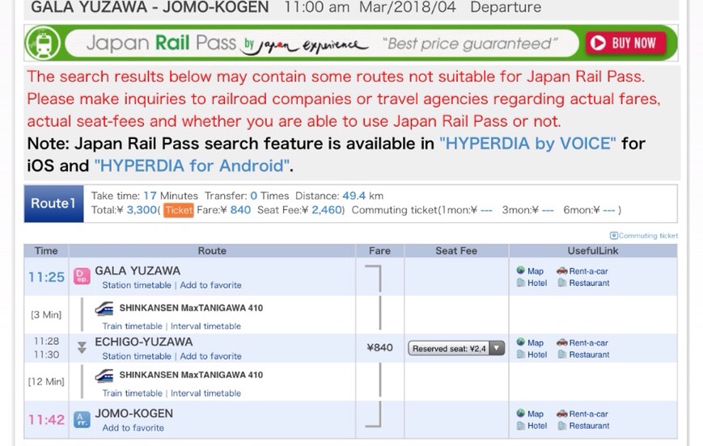This screenshot has width=703, height=446.
Task: Open Station timetable for ECHIGO-YUZAWA
Action: click(x=137, y=356)
